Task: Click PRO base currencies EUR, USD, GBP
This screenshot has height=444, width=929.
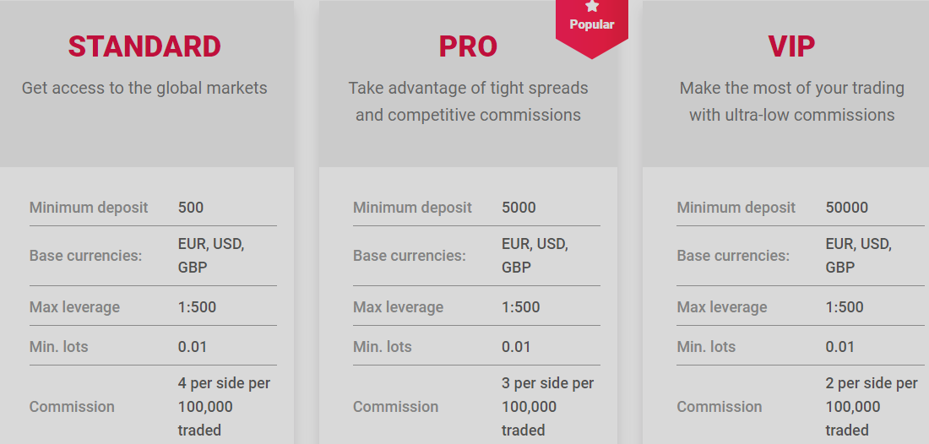Action: click(535, 256)
